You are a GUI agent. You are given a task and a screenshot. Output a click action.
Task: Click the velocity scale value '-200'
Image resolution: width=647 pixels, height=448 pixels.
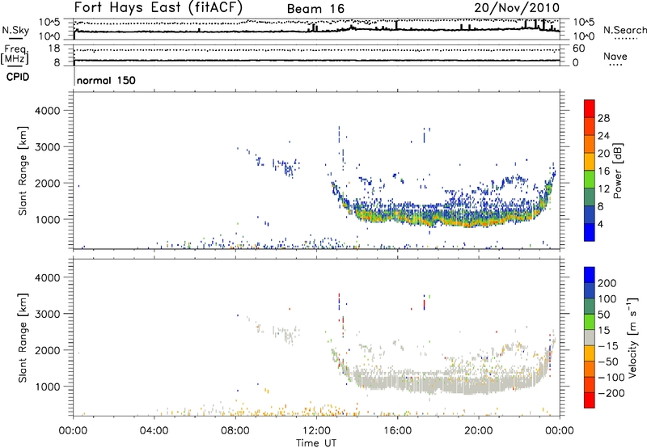(611, 393)
